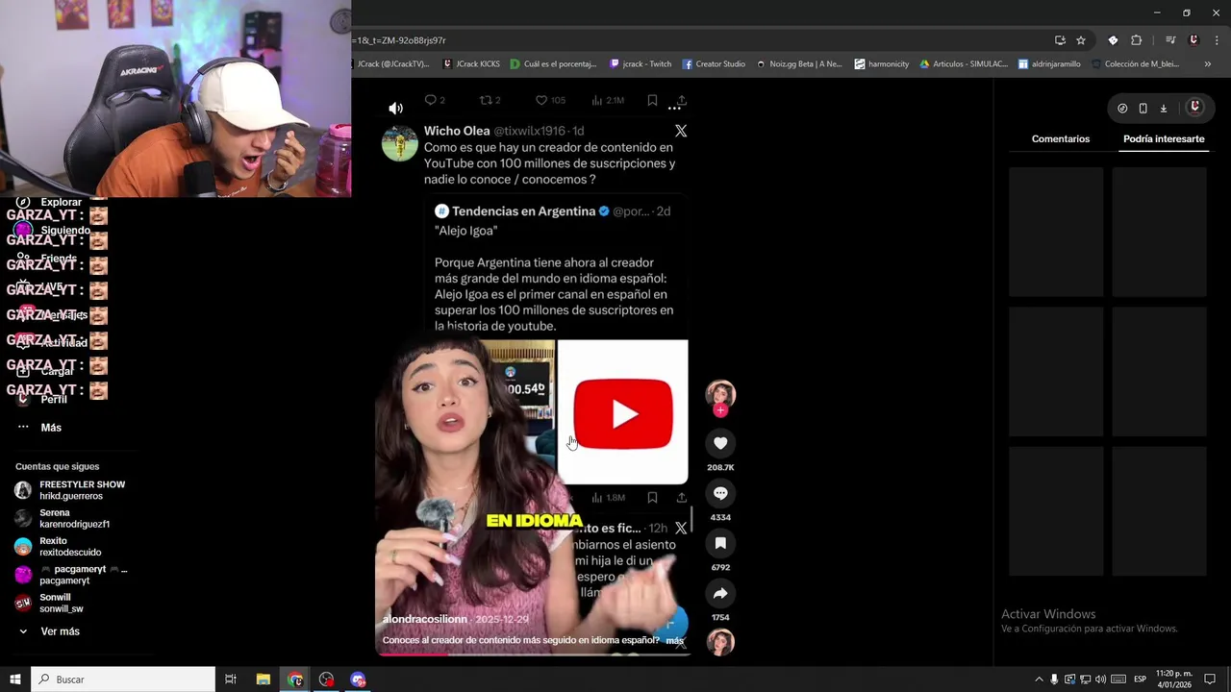Open the Windows Start menu

coord(14,680)
